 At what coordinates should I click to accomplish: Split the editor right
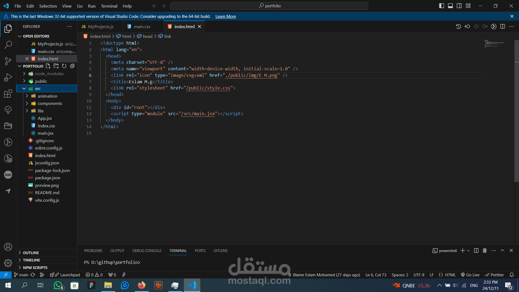pos(503,26)
